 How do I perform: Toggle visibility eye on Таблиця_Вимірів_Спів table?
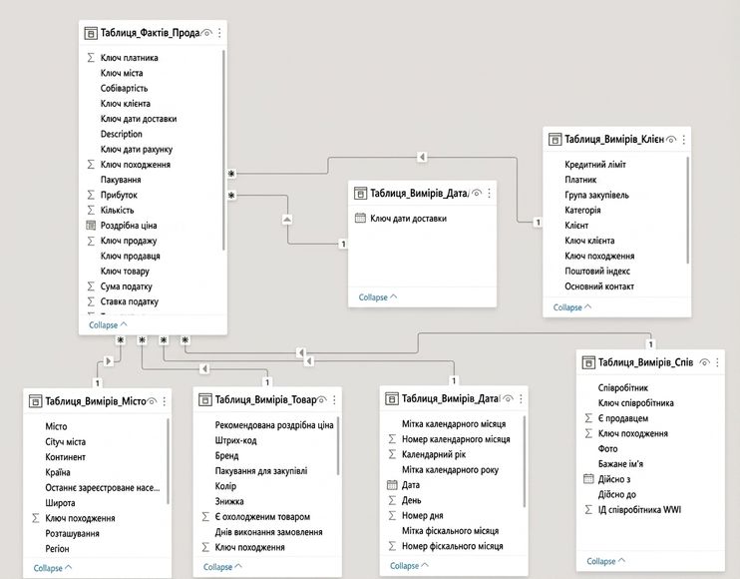pyautogui.click(x=704, y=362)
